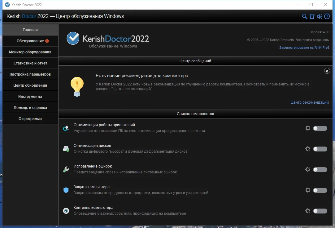The width and height of the screenshot is (335, 228).
Task: Close the message center notification
Action: click(327, 71)
